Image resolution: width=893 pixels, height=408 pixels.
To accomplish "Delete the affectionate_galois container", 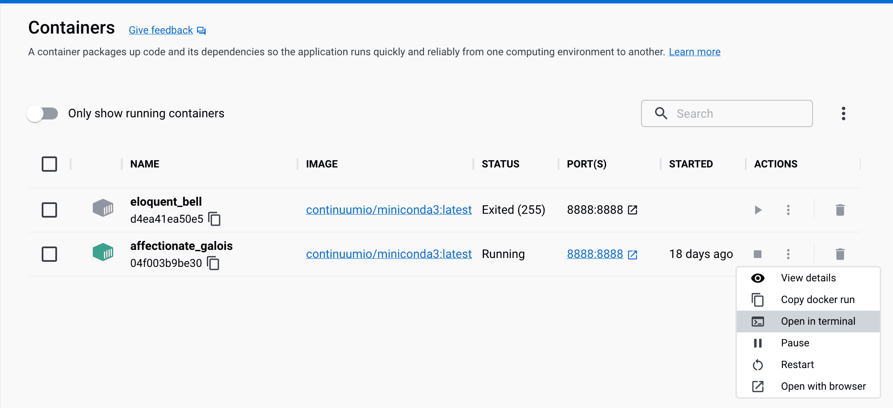I will coord(840,254).
